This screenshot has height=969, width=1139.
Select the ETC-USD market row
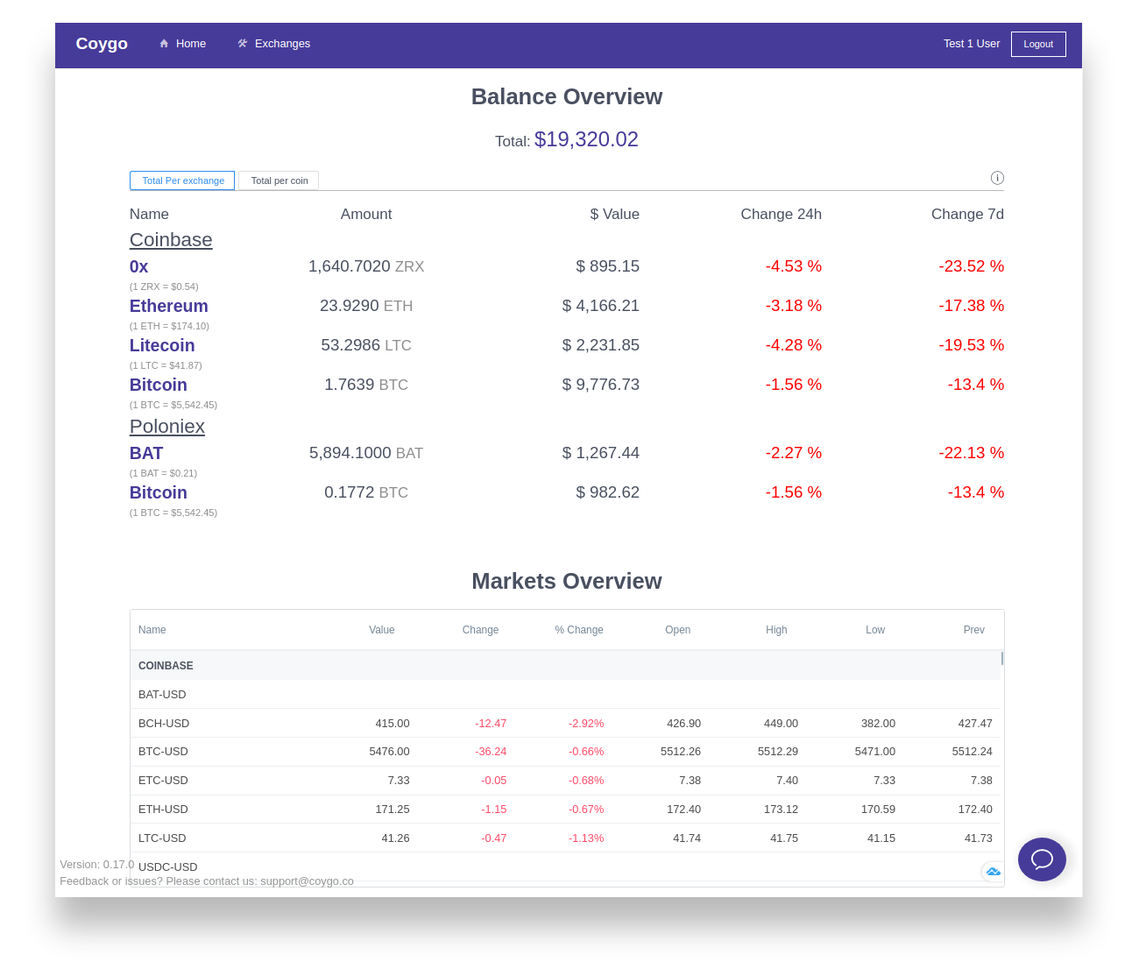(565, 781)
